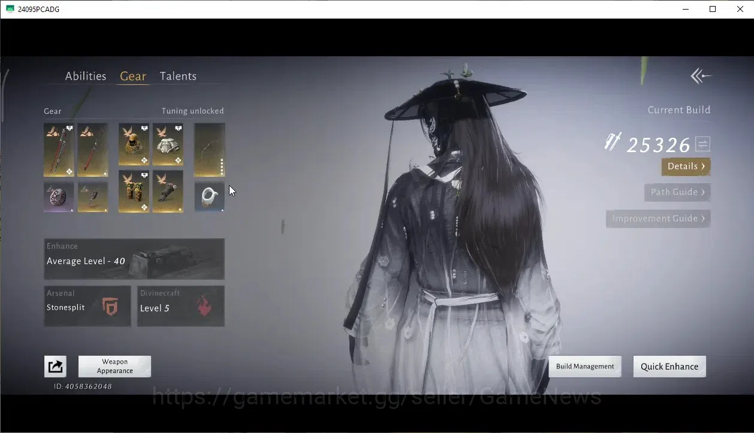This screenshot has height=433, width=754.
Task: Click the share build icon
Action: point(55,367)
